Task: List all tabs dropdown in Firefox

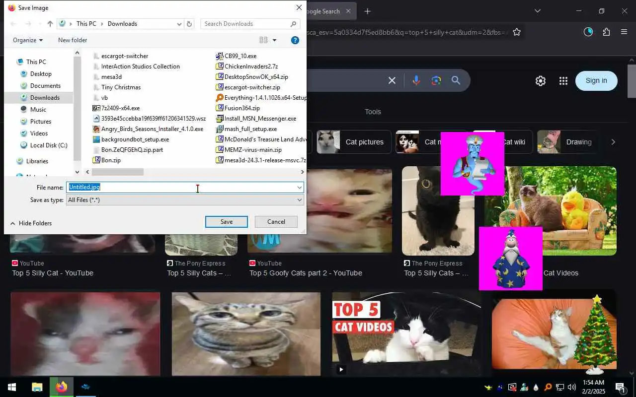Action: point(537,11)
